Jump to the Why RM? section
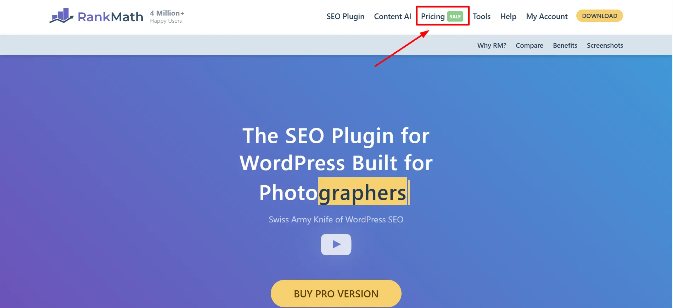Screen dimensions: 673x308 click(492, 46)
